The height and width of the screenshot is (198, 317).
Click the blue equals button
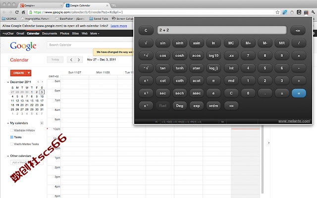[x=299, y=93]
